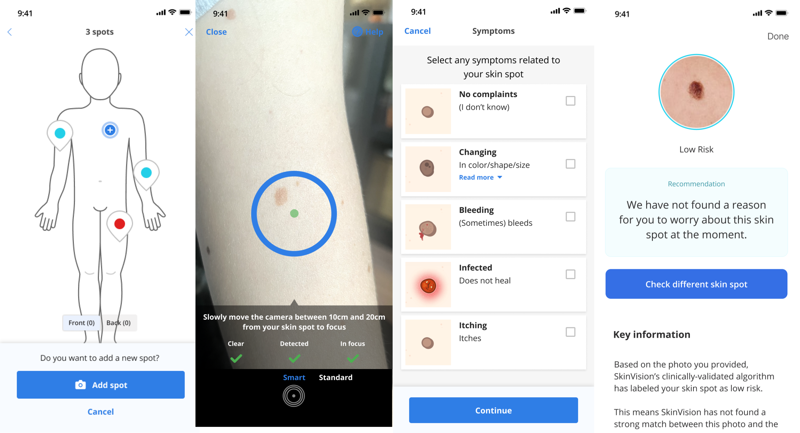Switch to the Back body view tab
The image size is (800, 433).
click(119, 323)
